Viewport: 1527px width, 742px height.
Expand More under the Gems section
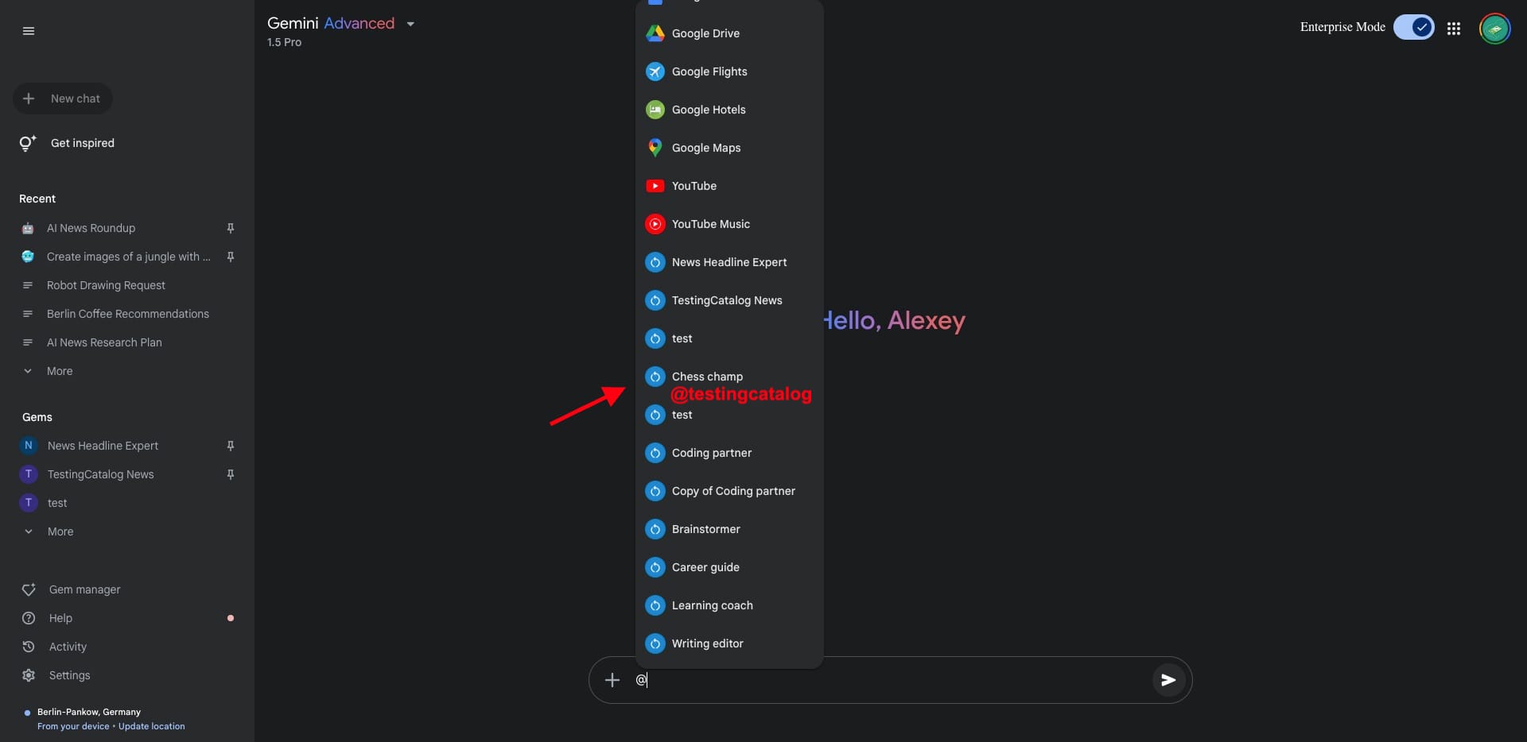49,531
